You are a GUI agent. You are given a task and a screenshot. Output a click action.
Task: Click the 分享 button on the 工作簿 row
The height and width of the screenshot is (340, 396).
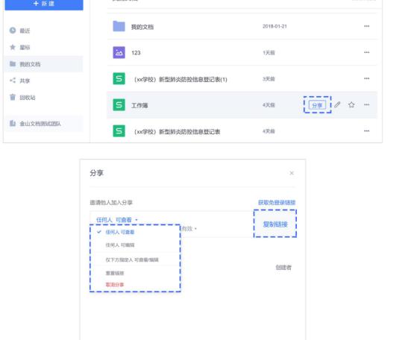(x=317, y=105)
